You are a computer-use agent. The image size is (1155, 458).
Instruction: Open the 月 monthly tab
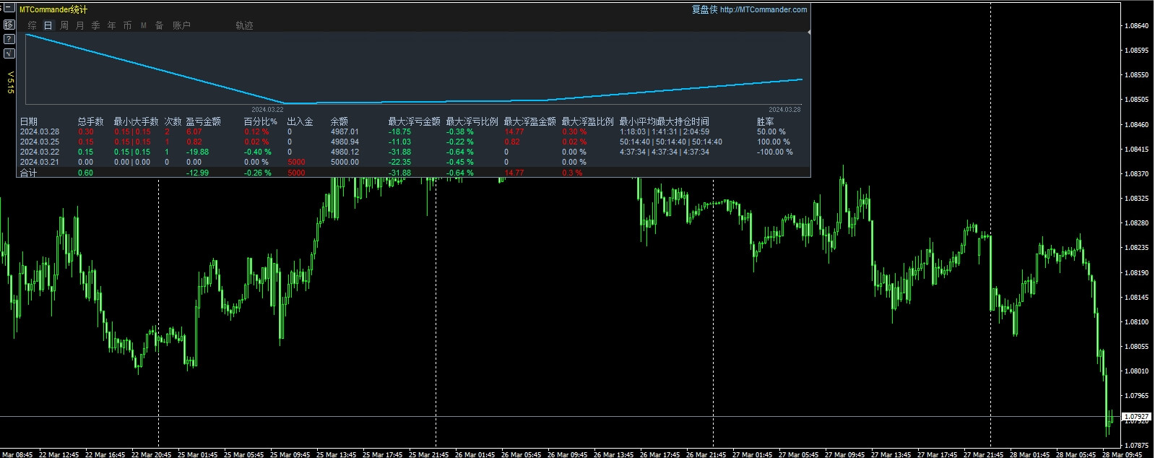tap(80, 25)
